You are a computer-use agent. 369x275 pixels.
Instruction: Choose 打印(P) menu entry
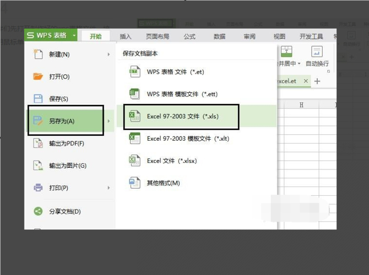coord(70,188)
